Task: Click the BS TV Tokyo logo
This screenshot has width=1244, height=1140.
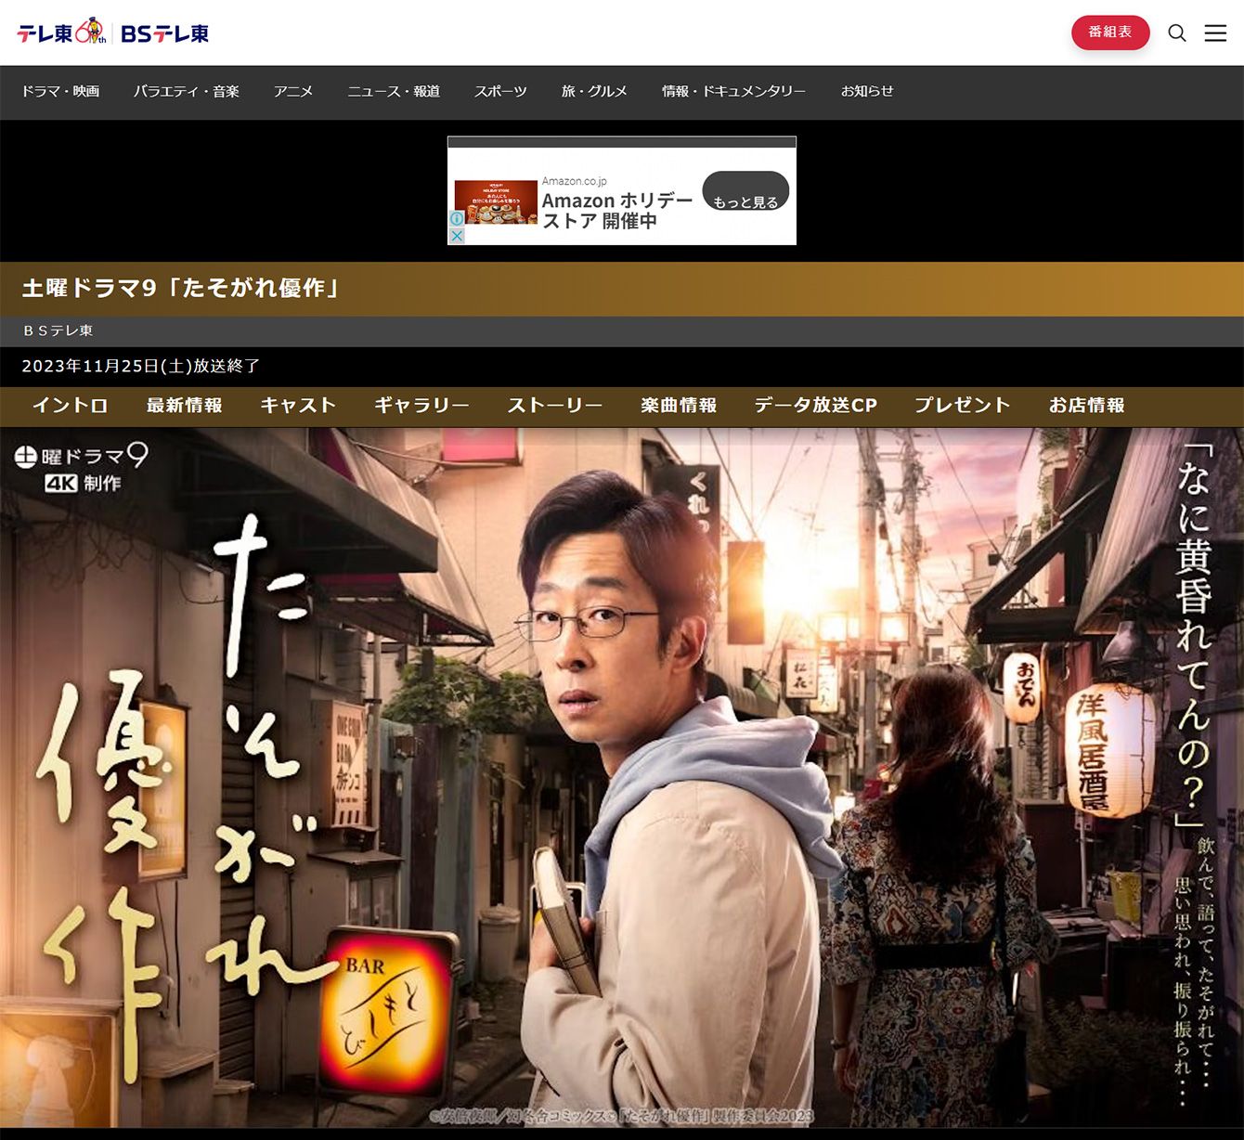Action: point(164,33)
